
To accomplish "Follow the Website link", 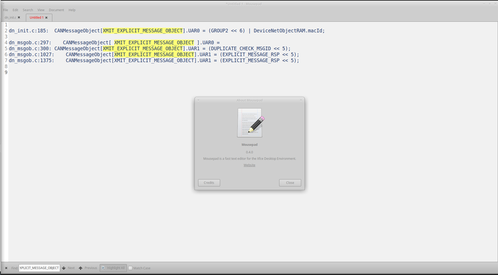I will 249,165.
